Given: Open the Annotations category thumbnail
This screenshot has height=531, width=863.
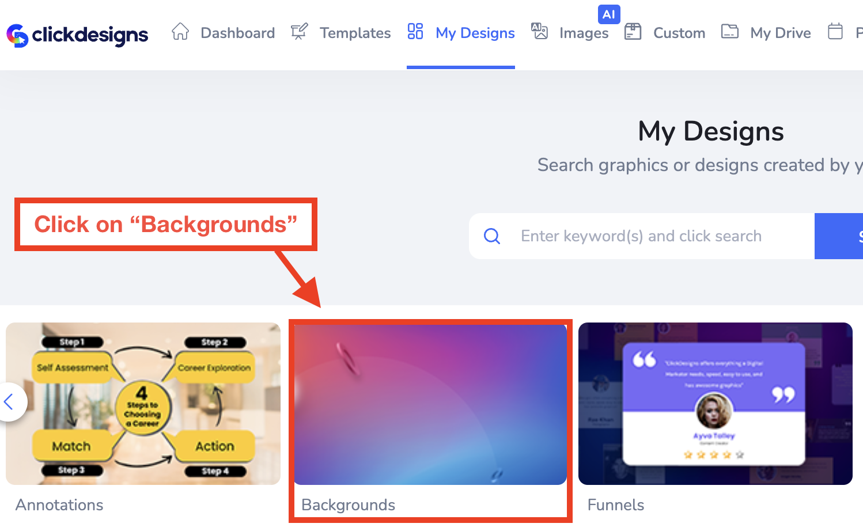Looking at the screenshot, I should click(143, 404).
